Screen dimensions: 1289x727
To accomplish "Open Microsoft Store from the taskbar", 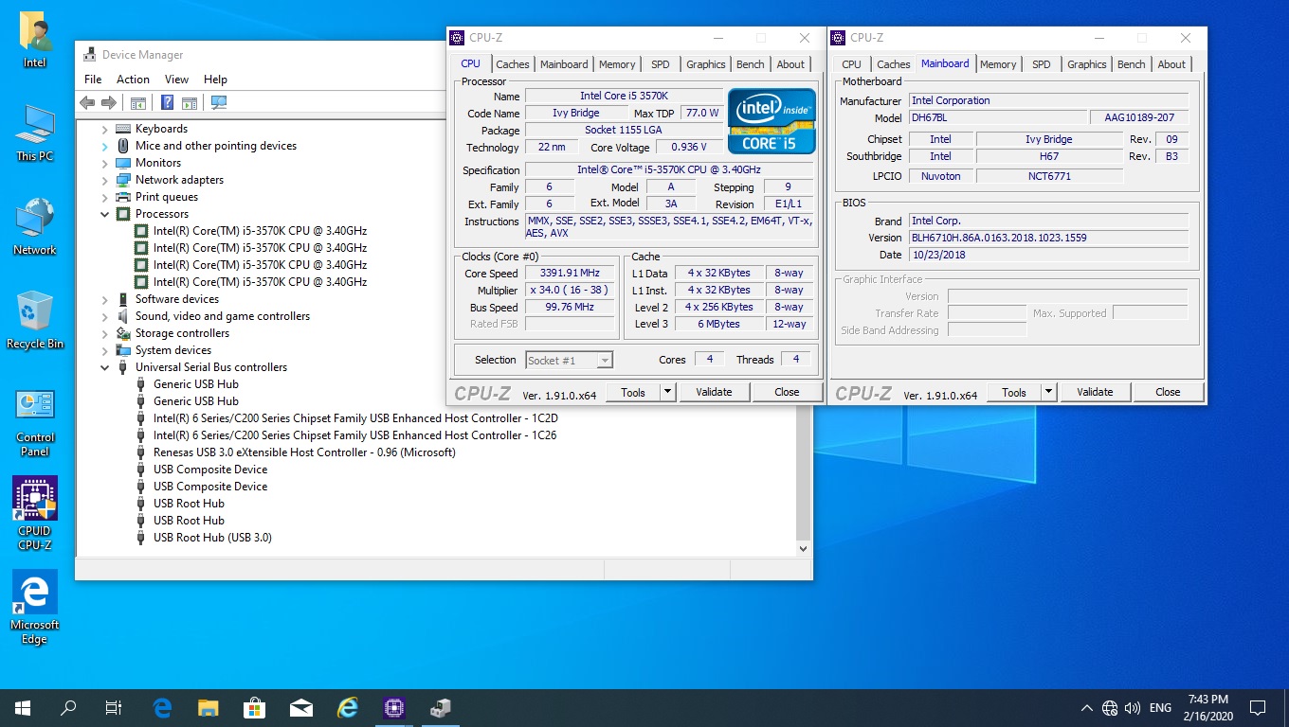I will [255, 707].
